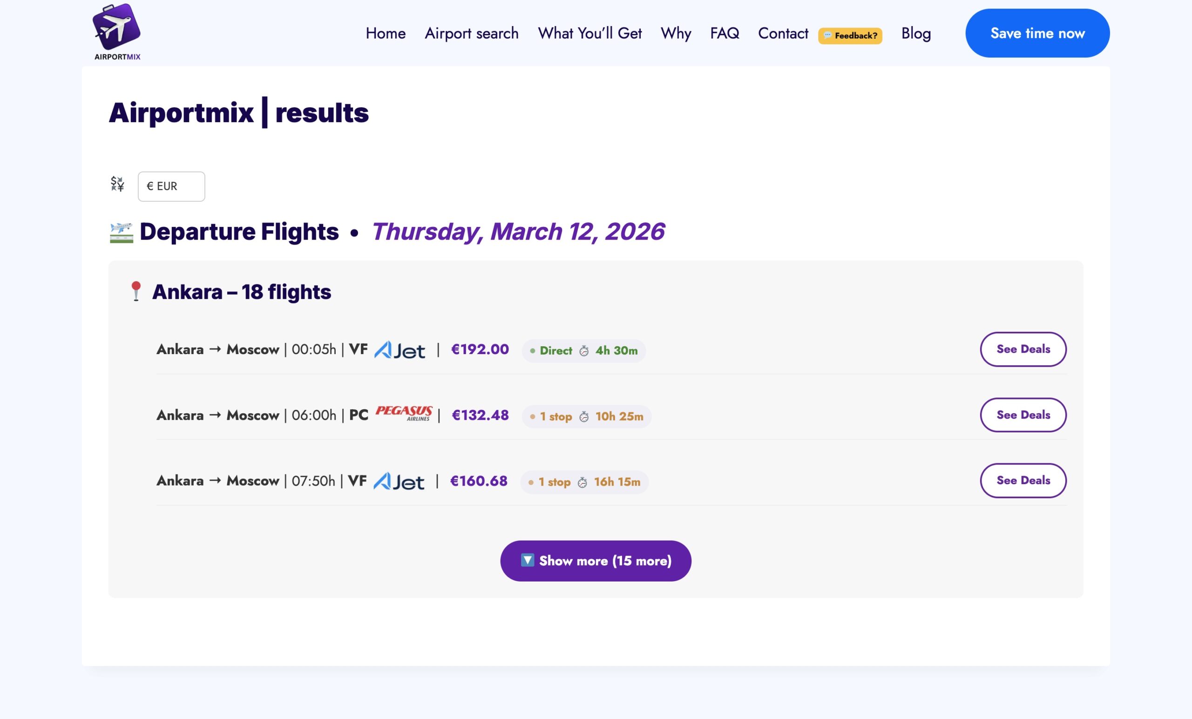Click the €192.00 price text
This screenshot has width=1192, height=719.
click(x=480, y=349)
